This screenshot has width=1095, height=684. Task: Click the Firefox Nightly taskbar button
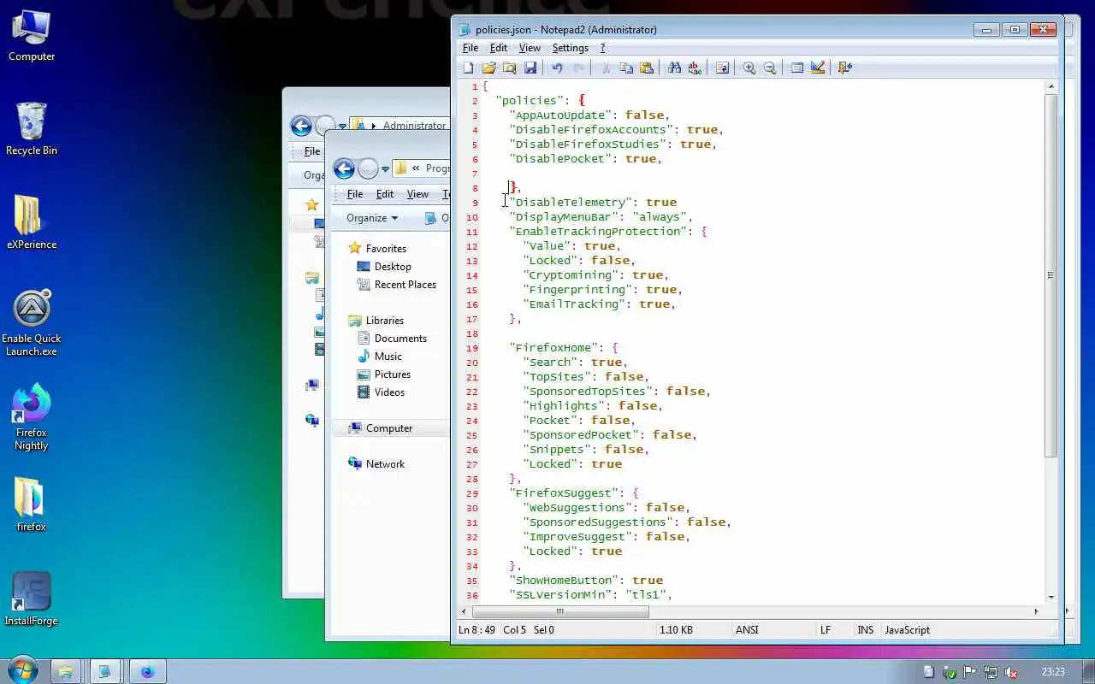pyautogui.click(x=146, y=671)
